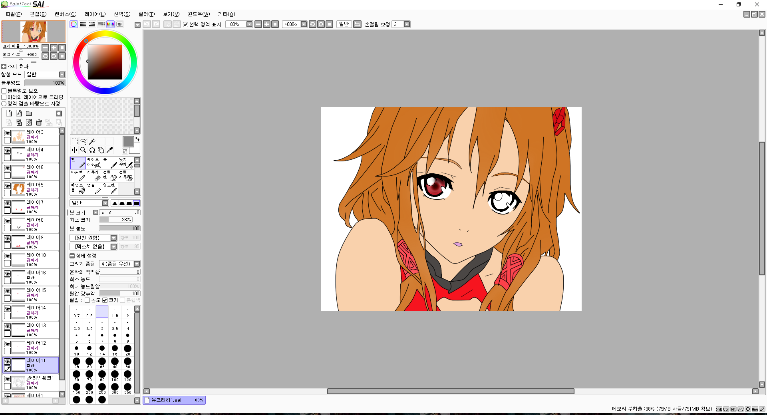This screenshot has width=767, height=415.
Task: Delete the selected layer with trash icon
Action: click(x=39, y=122)
